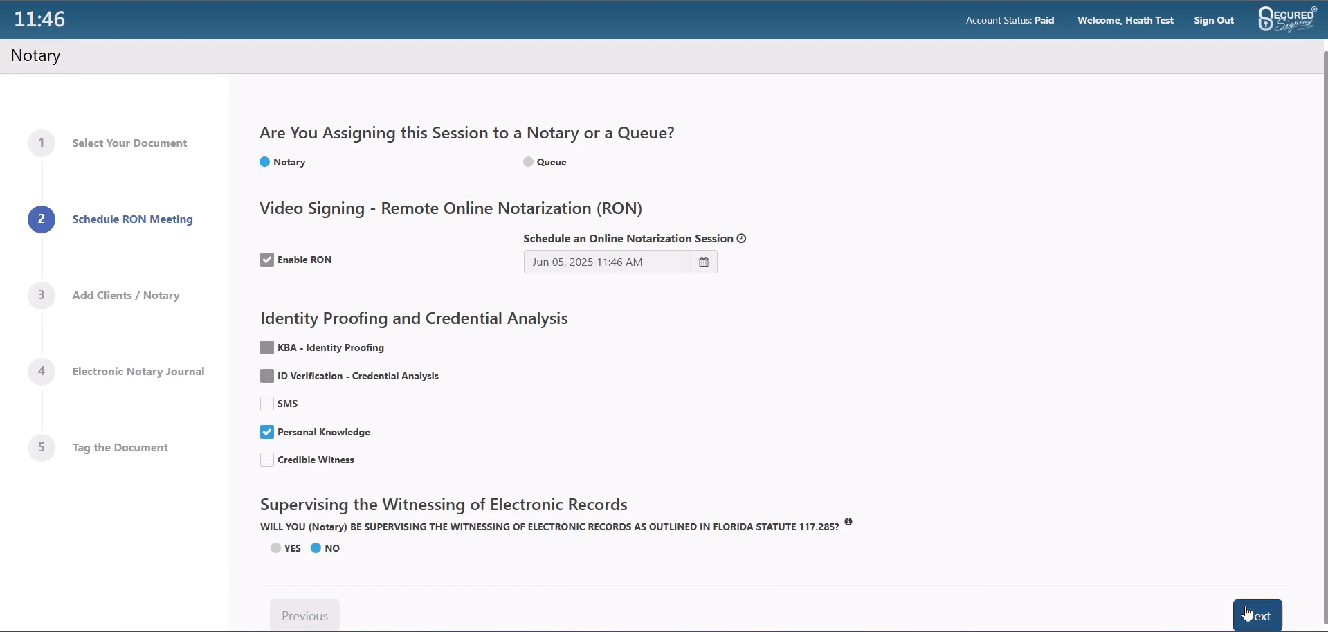Image resolution: width=1328 pixels, height=632 pixels.
Task: Check the Credible Witness checkbox
Action: pyautogui.click(x=267, y=460)
